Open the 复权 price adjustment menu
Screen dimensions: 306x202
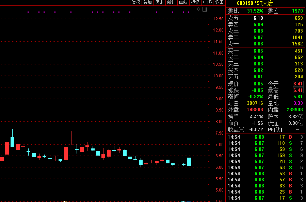coord(136,2)
